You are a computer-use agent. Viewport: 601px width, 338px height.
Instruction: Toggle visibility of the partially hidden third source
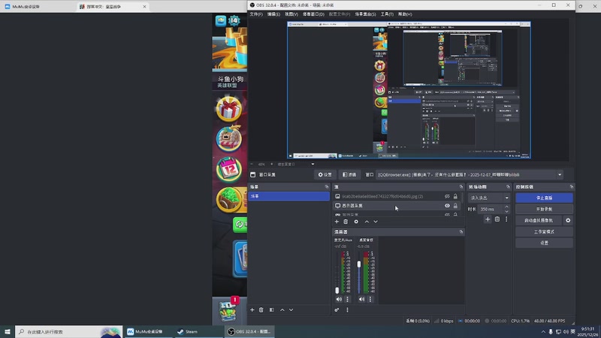447,215
